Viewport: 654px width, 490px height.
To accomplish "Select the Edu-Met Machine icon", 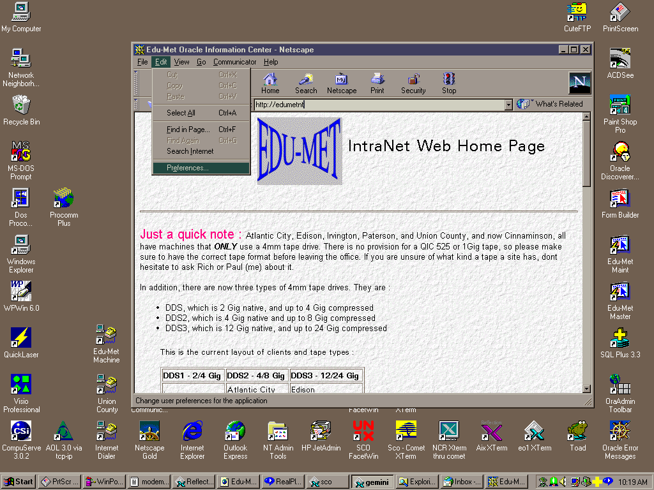I will click(107, 344).
